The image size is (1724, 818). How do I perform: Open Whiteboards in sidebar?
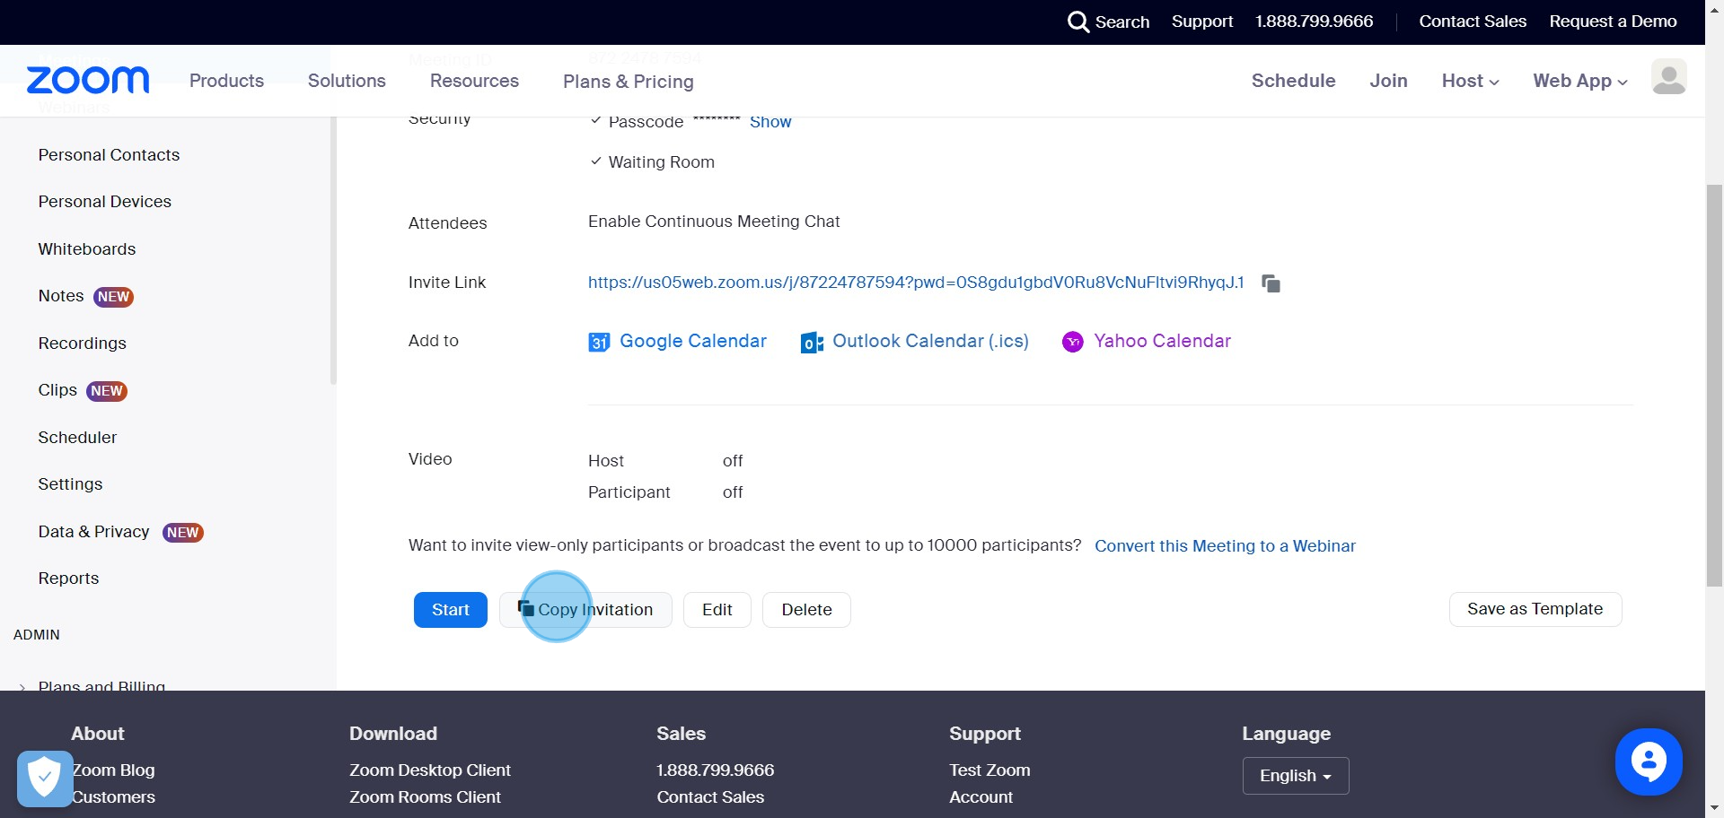click(x=86, y=249)
